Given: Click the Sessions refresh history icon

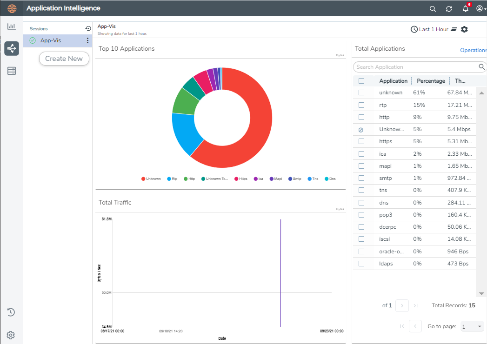Looking at the screenshot, I should [x=88, y=28].
